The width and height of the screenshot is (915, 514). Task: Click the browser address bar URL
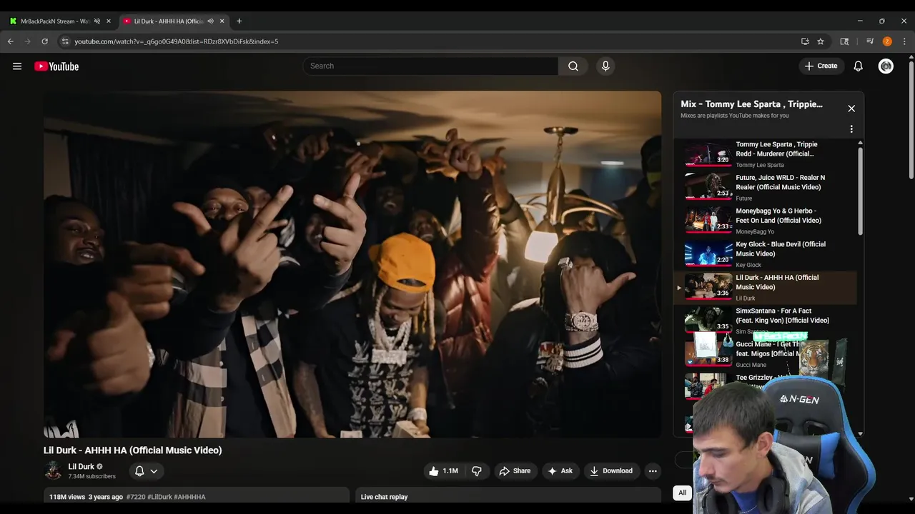coord(177,41)
